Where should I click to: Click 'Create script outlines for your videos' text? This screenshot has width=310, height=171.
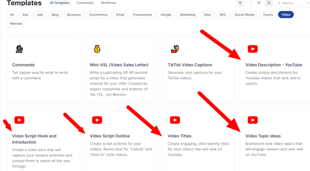[x=121, y=149]
